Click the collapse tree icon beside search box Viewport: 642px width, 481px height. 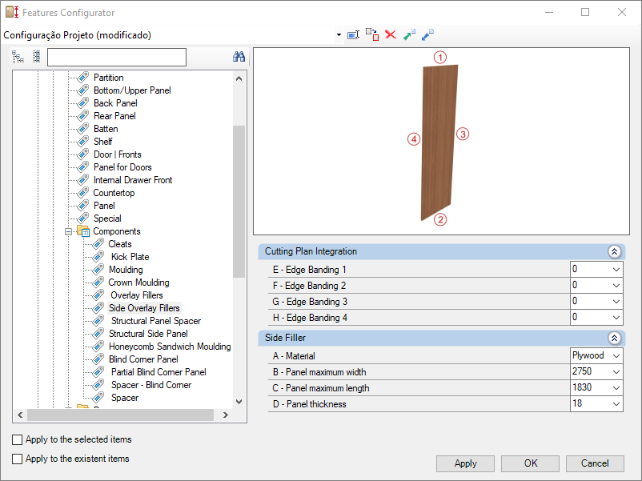pyautogui.click(x=37, y=57)
